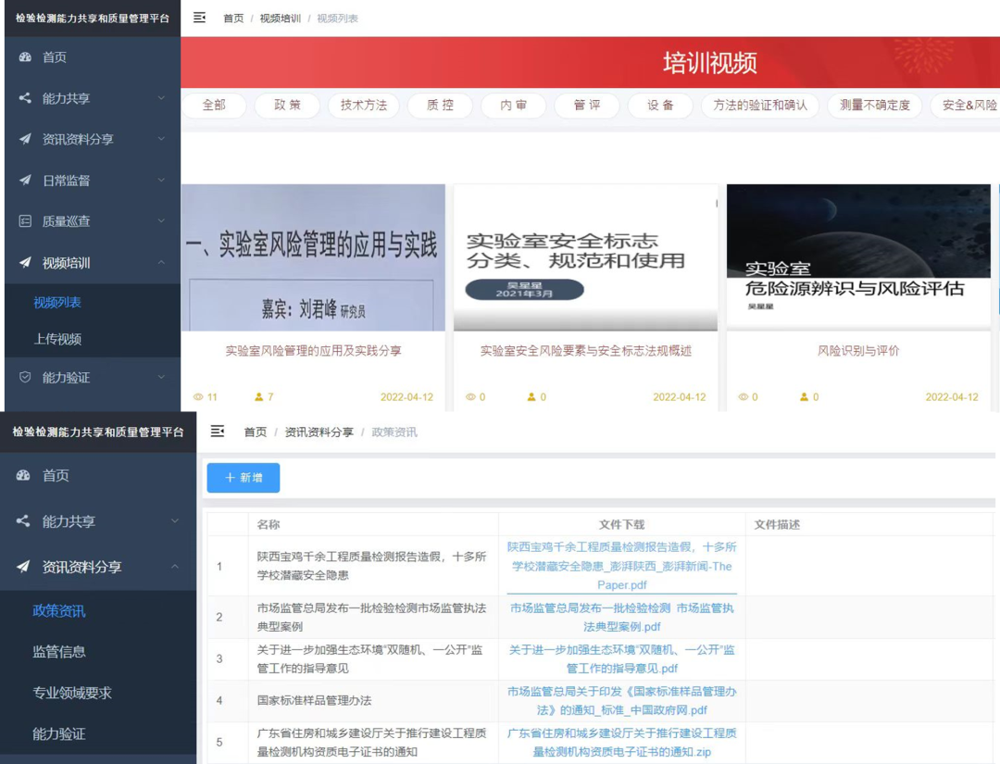Collapse the 视频培训 menu chevron
Viewport: 1000px width, 764px height.
pyautogui.click(x=161, y=262)
